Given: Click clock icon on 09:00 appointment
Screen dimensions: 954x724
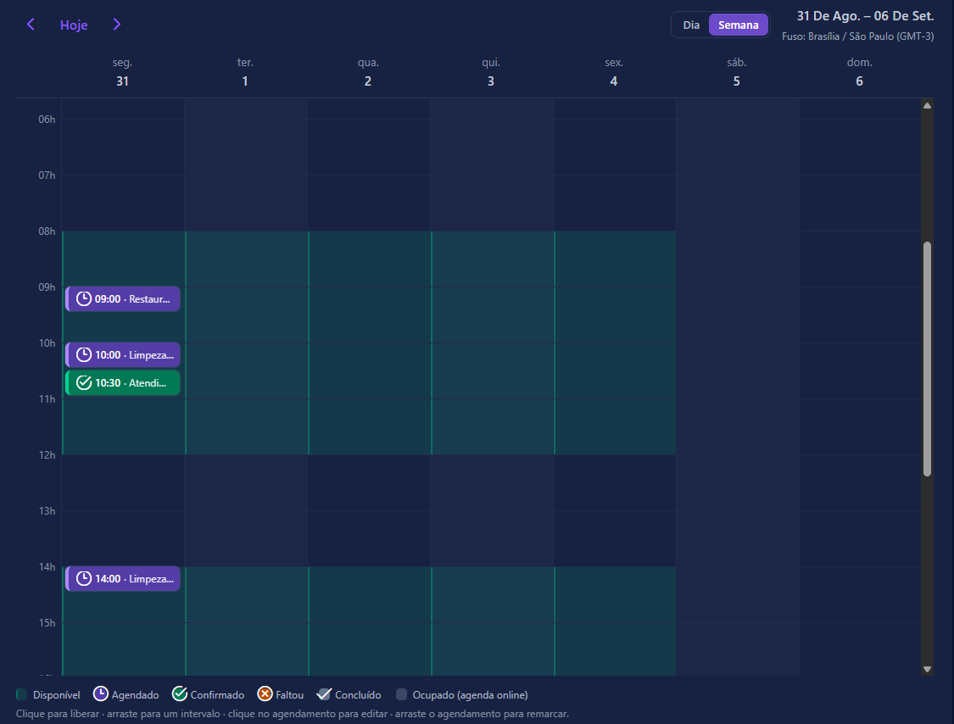Looking at the screenshot, I should pos(84,298).
